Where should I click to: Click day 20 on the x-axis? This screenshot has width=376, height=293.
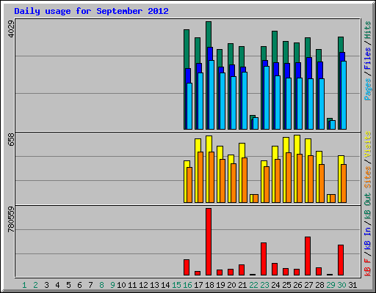coord(231,285)
